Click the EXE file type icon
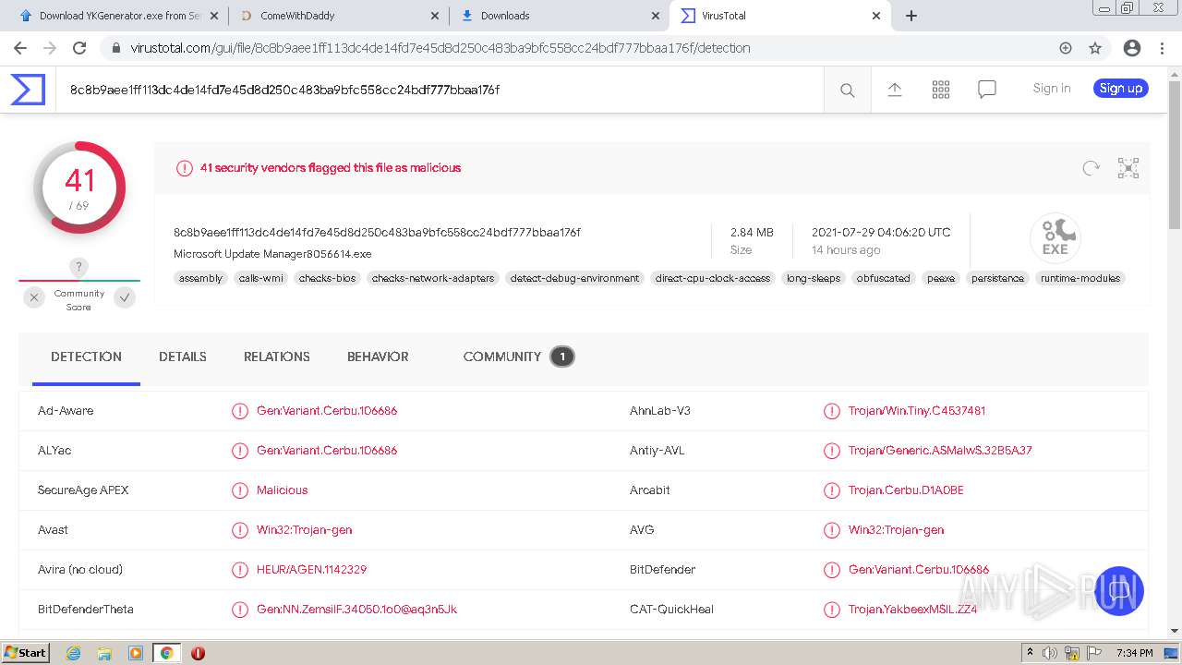This screenshot has height=665, width=1182. tap(1055, 238)
